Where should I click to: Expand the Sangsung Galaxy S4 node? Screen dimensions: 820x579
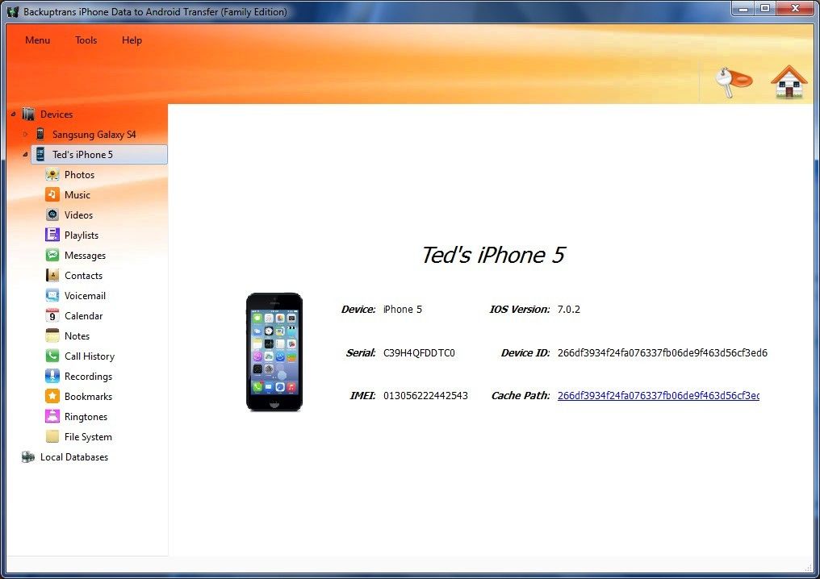[25, 135]
